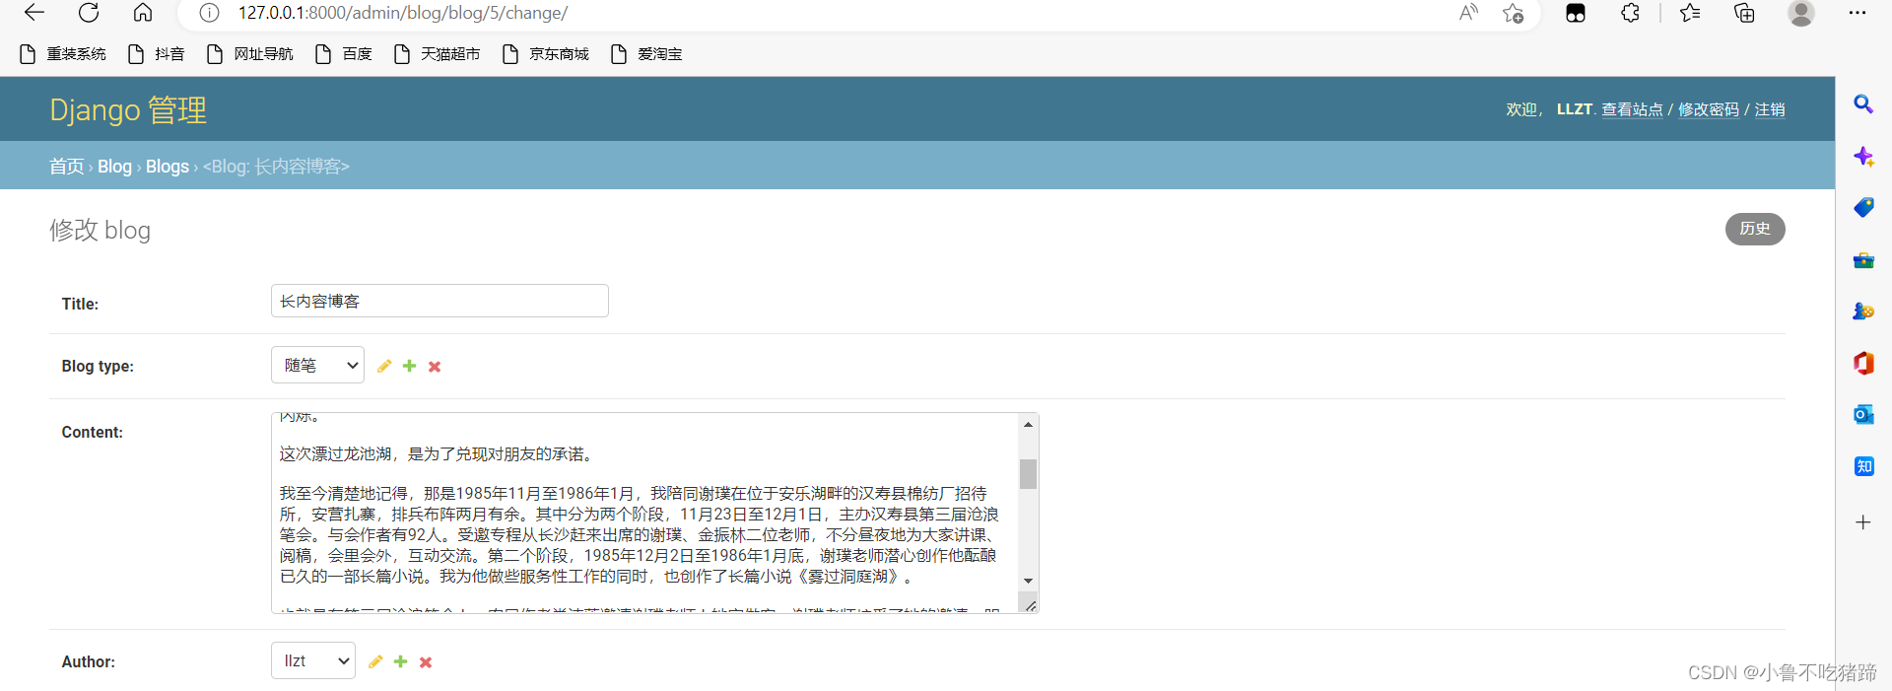Click the Author field label
Viewport: 1892px width, 691px height.
pos(88,661)
